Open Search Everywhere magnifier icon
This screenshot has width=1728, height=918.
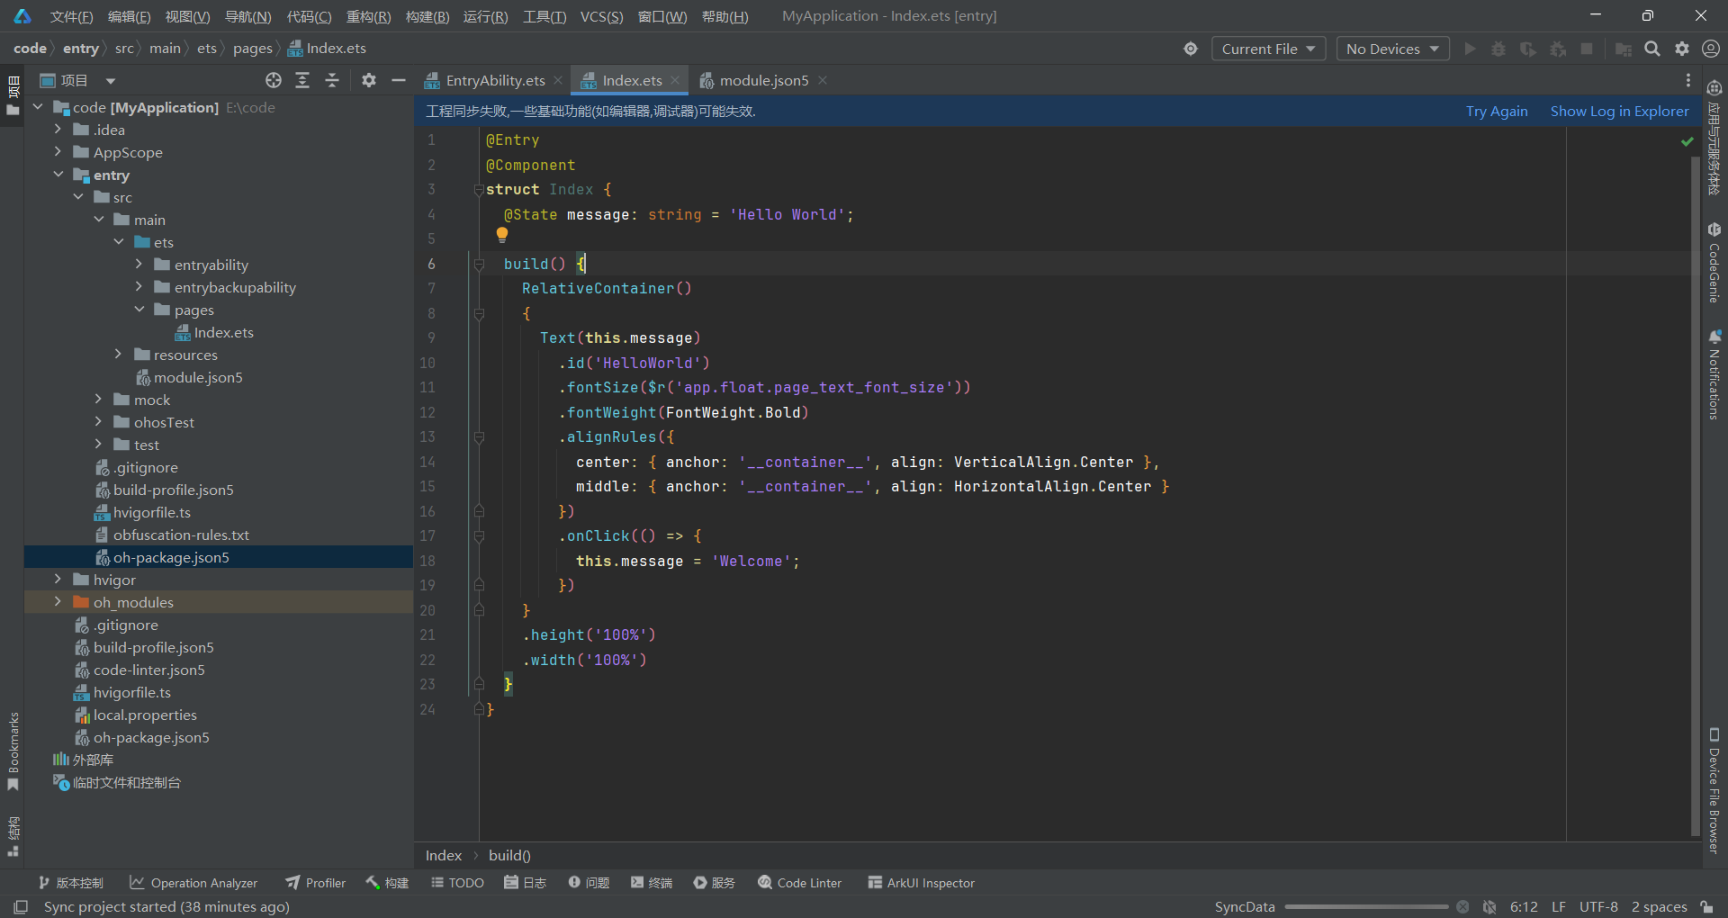point(1652,49)
